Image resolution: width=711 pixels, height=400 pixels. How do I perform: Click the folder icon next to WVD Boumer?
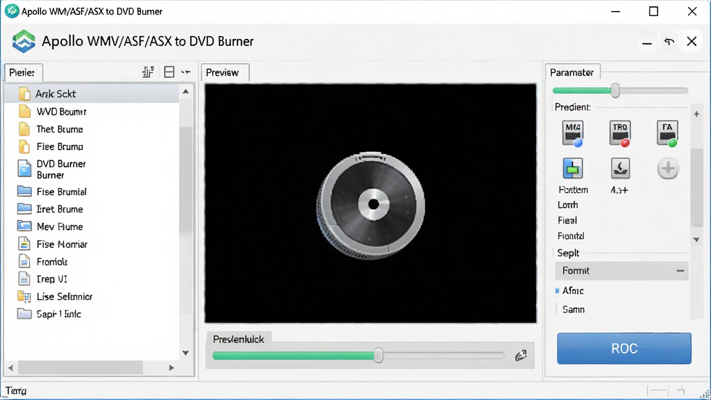point(24,111)
